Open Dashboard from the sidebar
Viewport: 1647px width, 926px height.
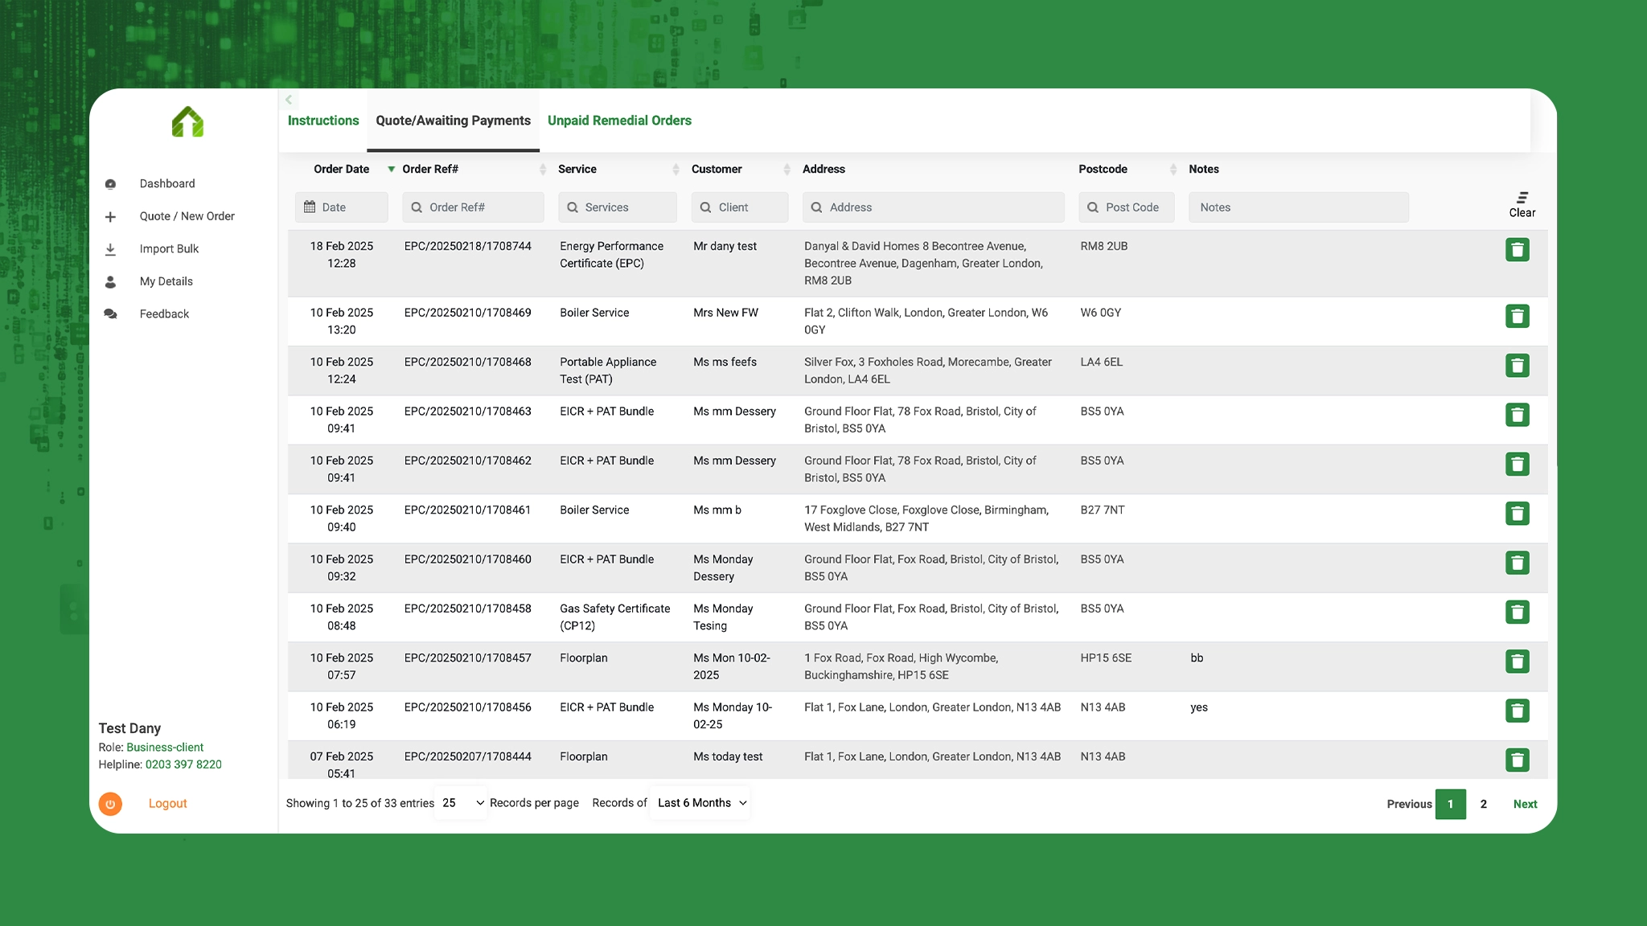pos(166,183)
